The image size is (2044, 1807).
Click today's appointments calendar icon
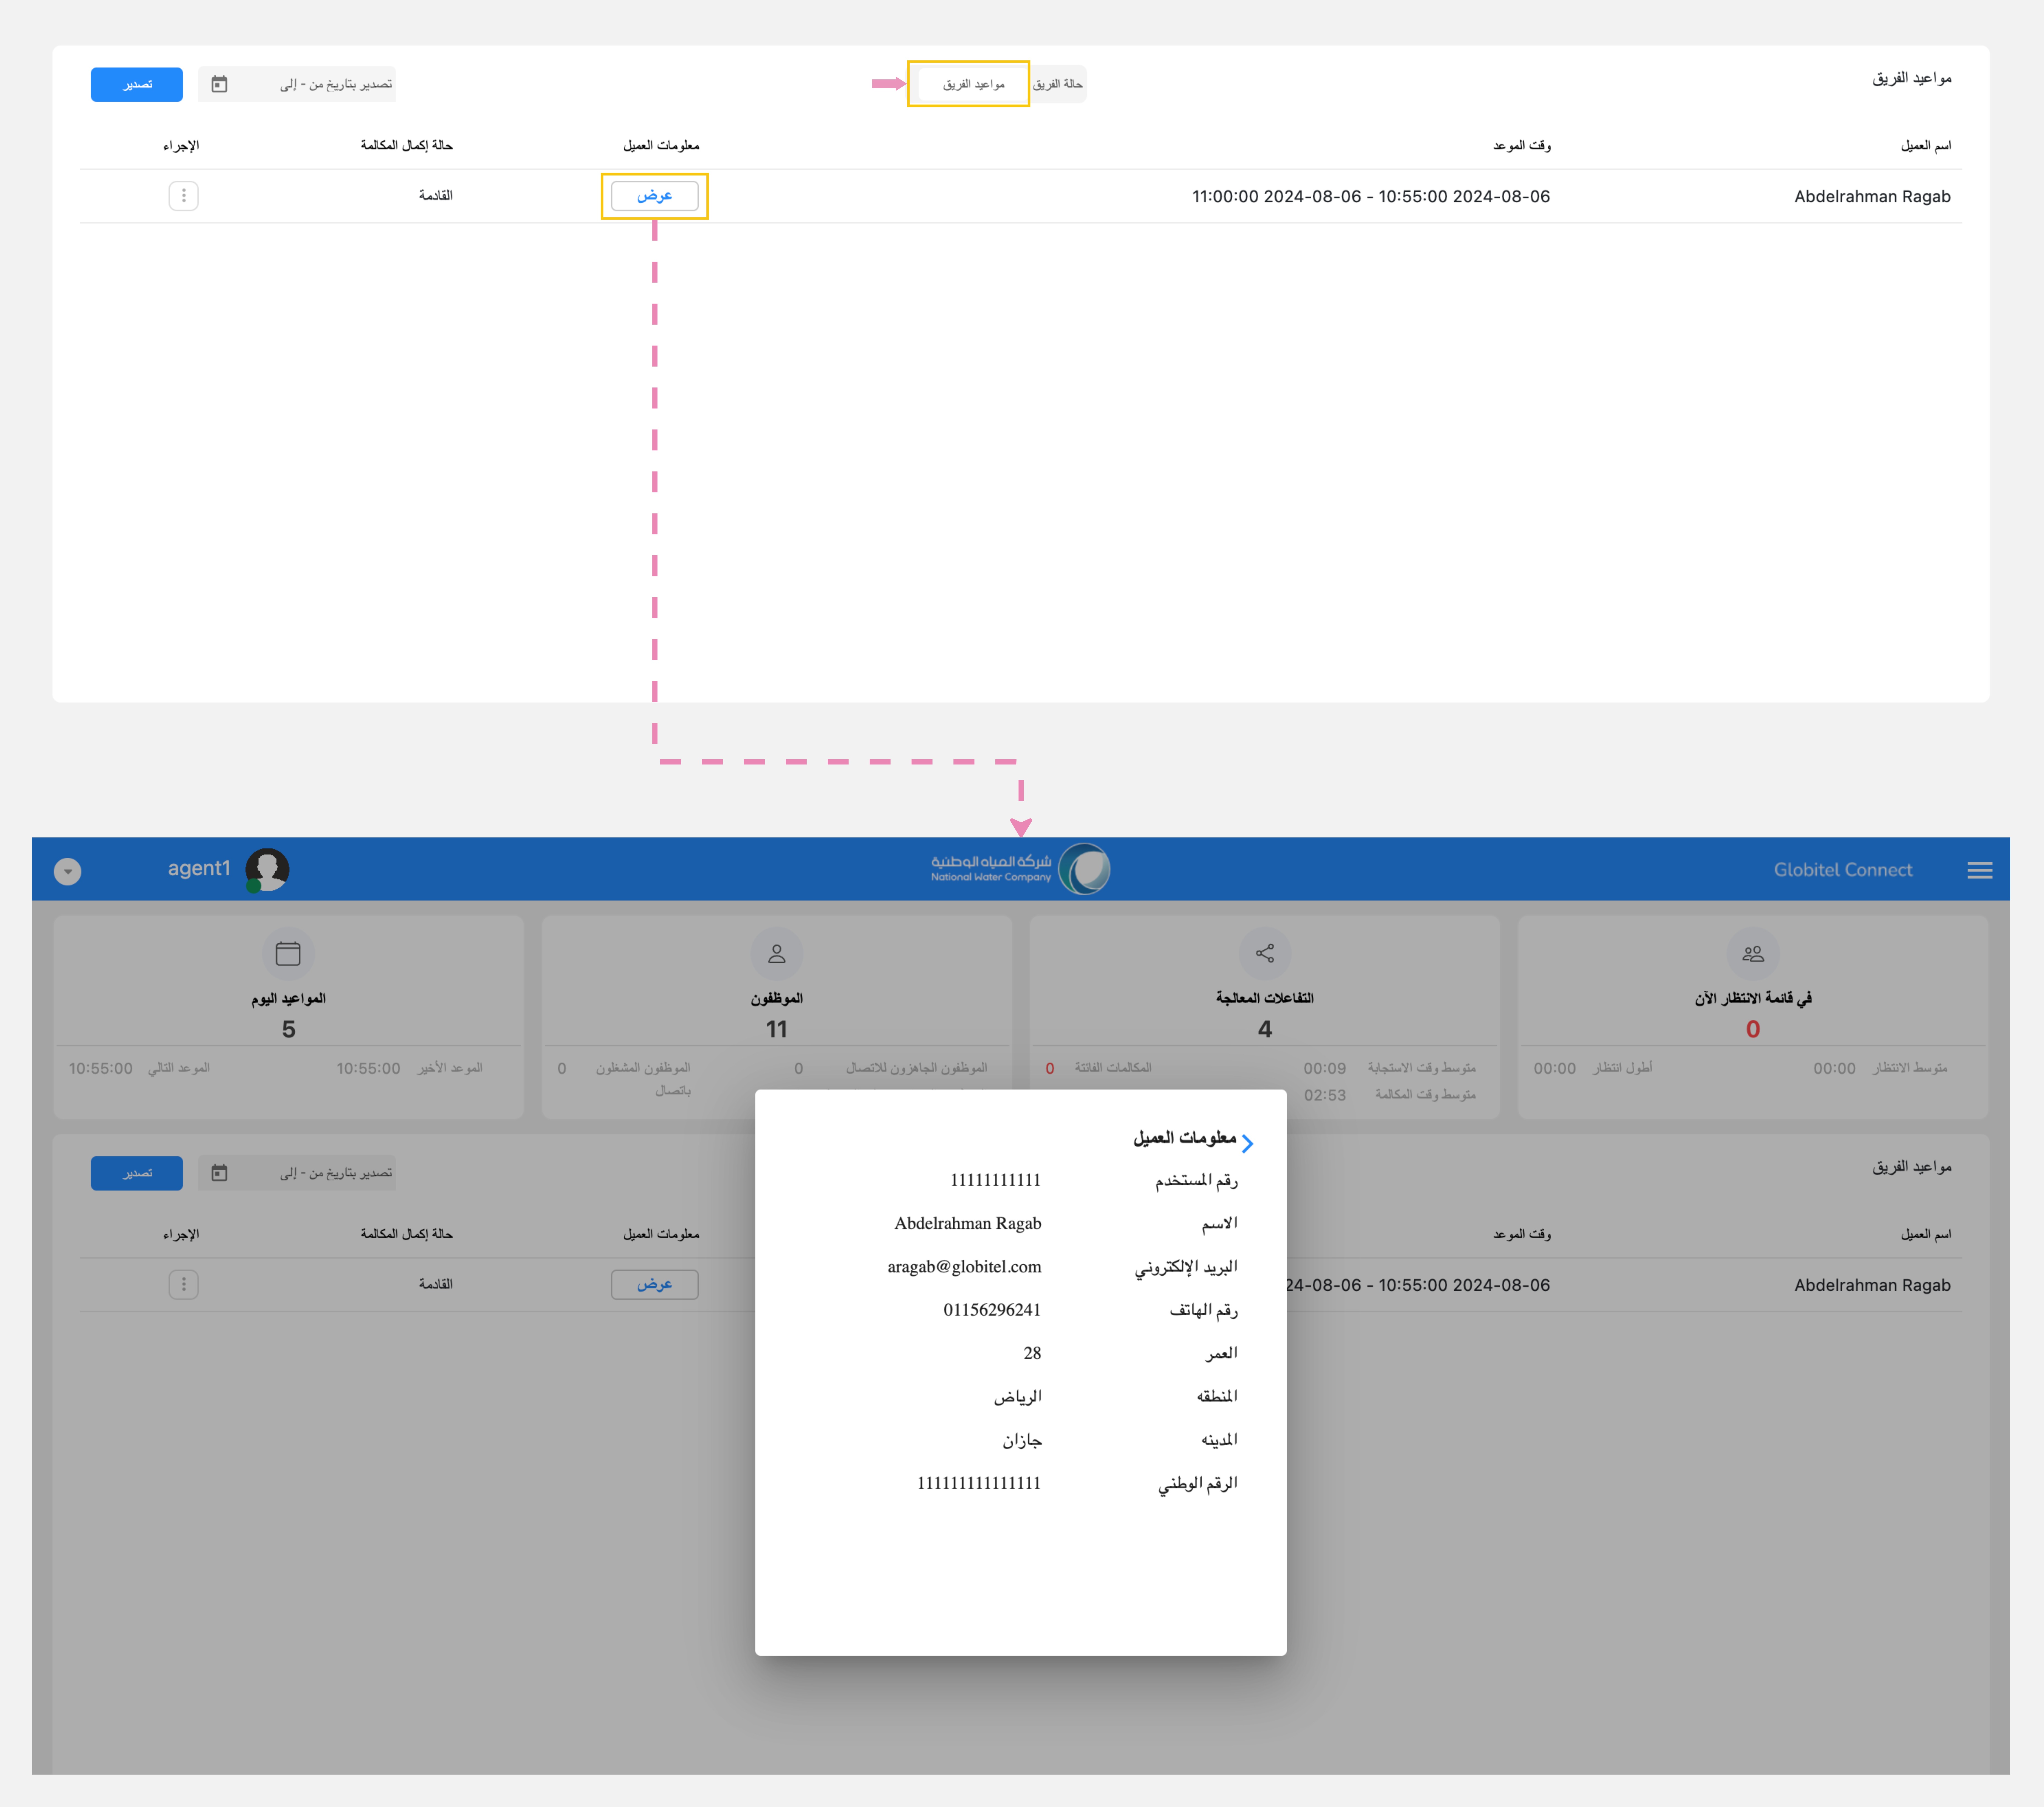pos(288,953)
